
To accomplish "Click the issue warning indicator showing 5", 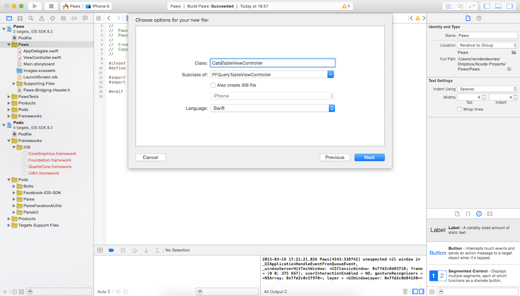I will 346,6.
